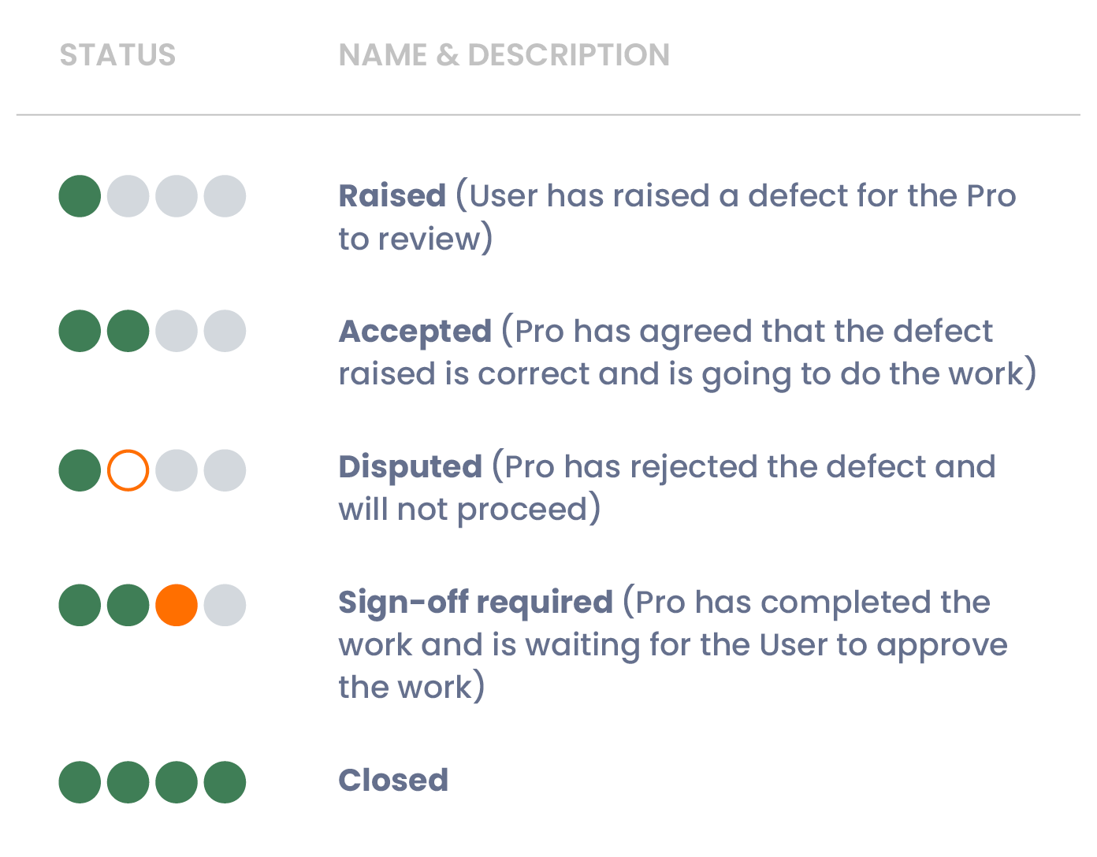Select the bold Disputed status name
Screen dimensions: 1097x857
click(410, 467)
